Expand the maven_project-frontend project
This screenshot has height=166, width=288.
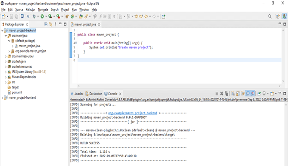(x=2, y=98)
